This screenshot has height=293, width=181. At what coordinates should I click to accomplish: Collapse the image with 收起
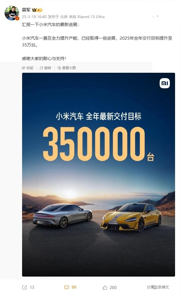click(28, 68)
